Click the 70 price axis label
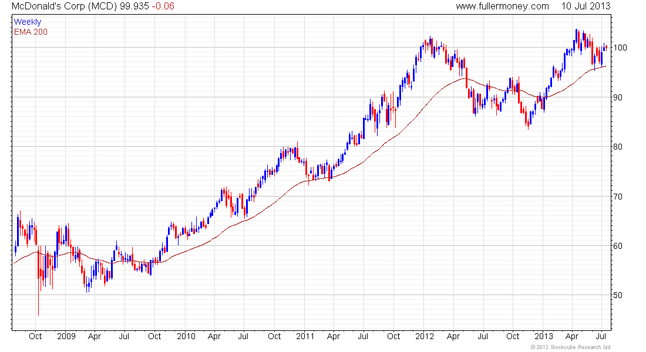 [618, 197]
